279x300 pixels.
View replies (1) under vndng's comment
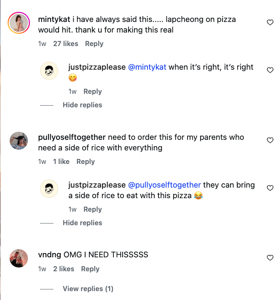(88, 289)
